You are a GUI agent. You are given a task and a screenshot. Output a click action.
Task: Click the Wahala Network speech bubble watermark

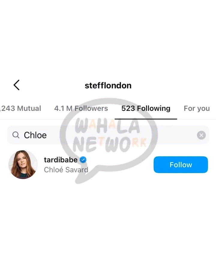(x=109, y=140)
